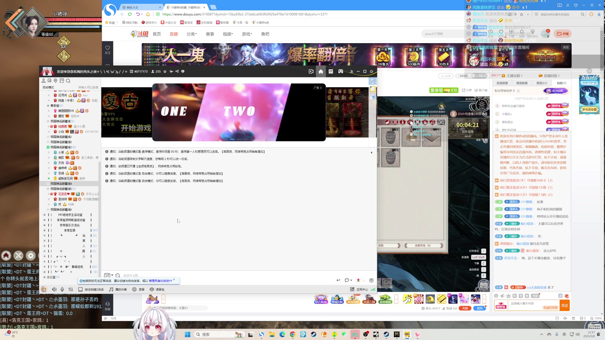Click the share icon in YY channel header

[x=177, y=71]
